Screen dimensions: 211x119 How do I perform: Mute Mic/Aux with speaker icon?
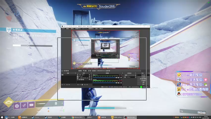[x=119, y=77]
